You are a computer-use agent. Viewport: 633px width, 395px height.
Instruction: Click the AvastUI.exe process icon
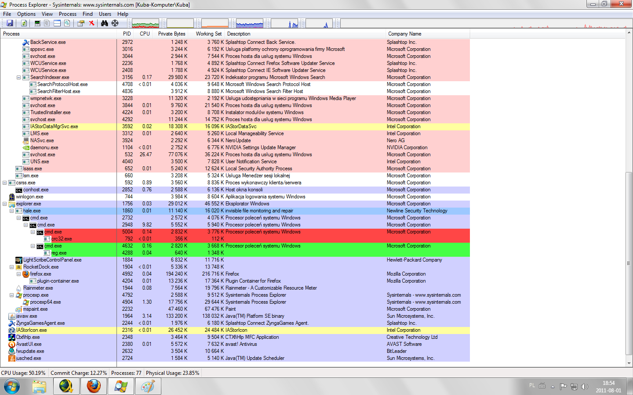(12, 344)
